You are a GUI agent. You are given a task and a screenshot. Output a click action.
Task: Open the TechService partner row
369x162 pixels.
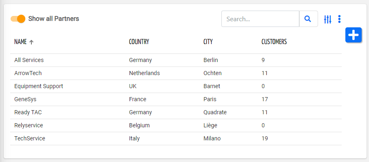pyautogui.click(x=176, y=138)
